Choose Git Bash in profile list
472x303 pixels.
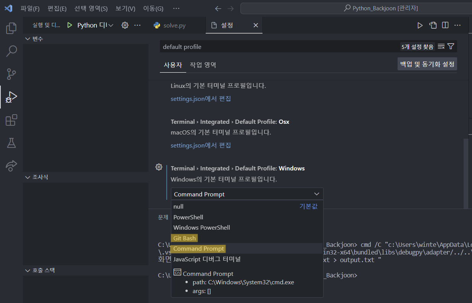point(247,238)
